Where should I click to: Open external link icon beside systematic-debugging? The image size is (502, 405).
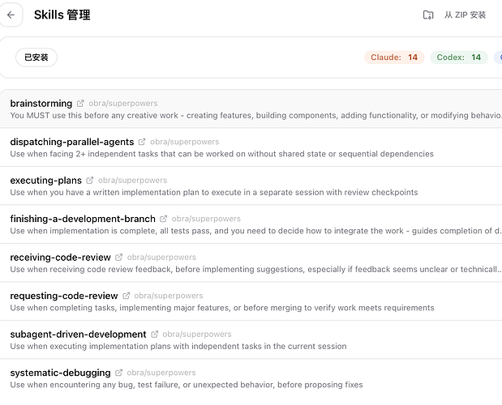[x=118, y=373]
